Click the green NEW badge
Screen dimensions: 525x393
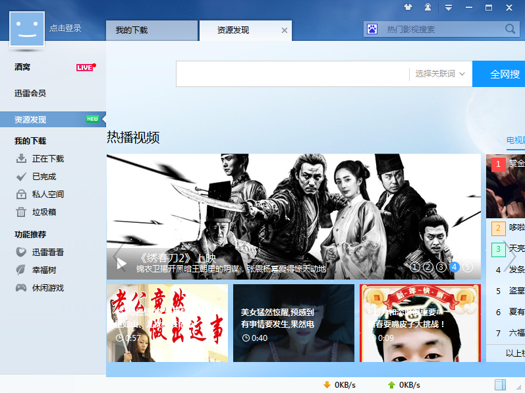tap(92, 119)
